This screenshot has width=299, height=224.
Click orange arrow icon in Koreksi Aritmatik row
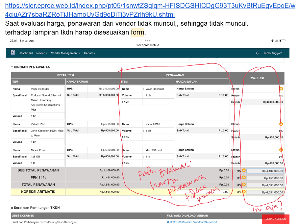coord(244,192)
